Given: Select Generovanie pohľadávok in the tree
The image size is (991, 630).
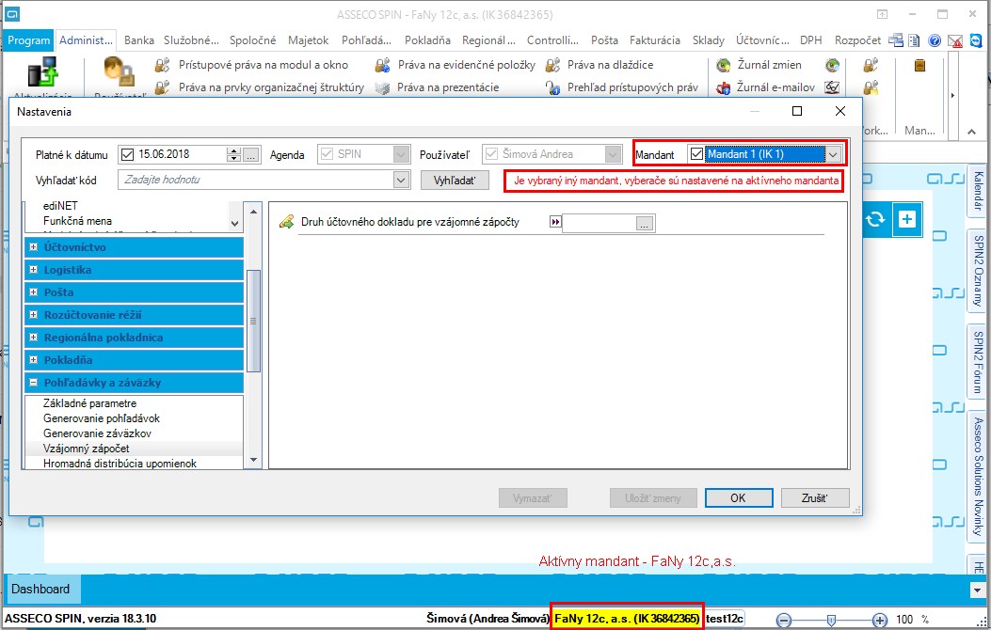Looking at the screenshot, I should (x=102, y=418).
